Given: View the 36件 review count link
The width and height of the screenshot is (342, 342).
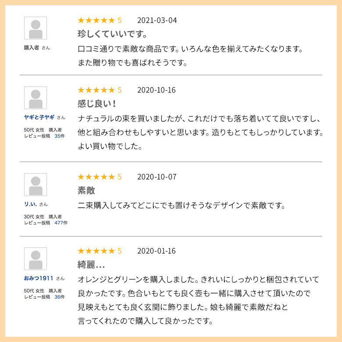Looking at the screenshot, I should coord(60,297).
